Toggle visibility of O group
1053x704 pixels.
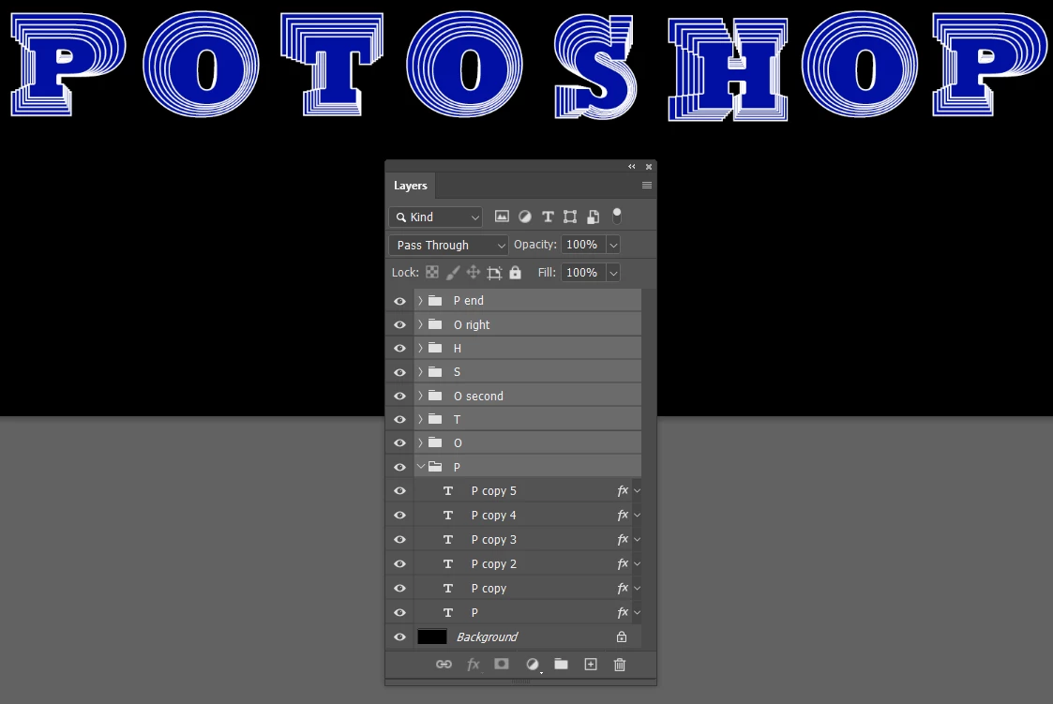point(399,443)
